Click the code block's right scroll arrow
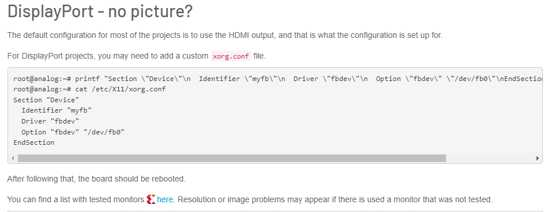The image size is (551, 212). pos(538,159)
